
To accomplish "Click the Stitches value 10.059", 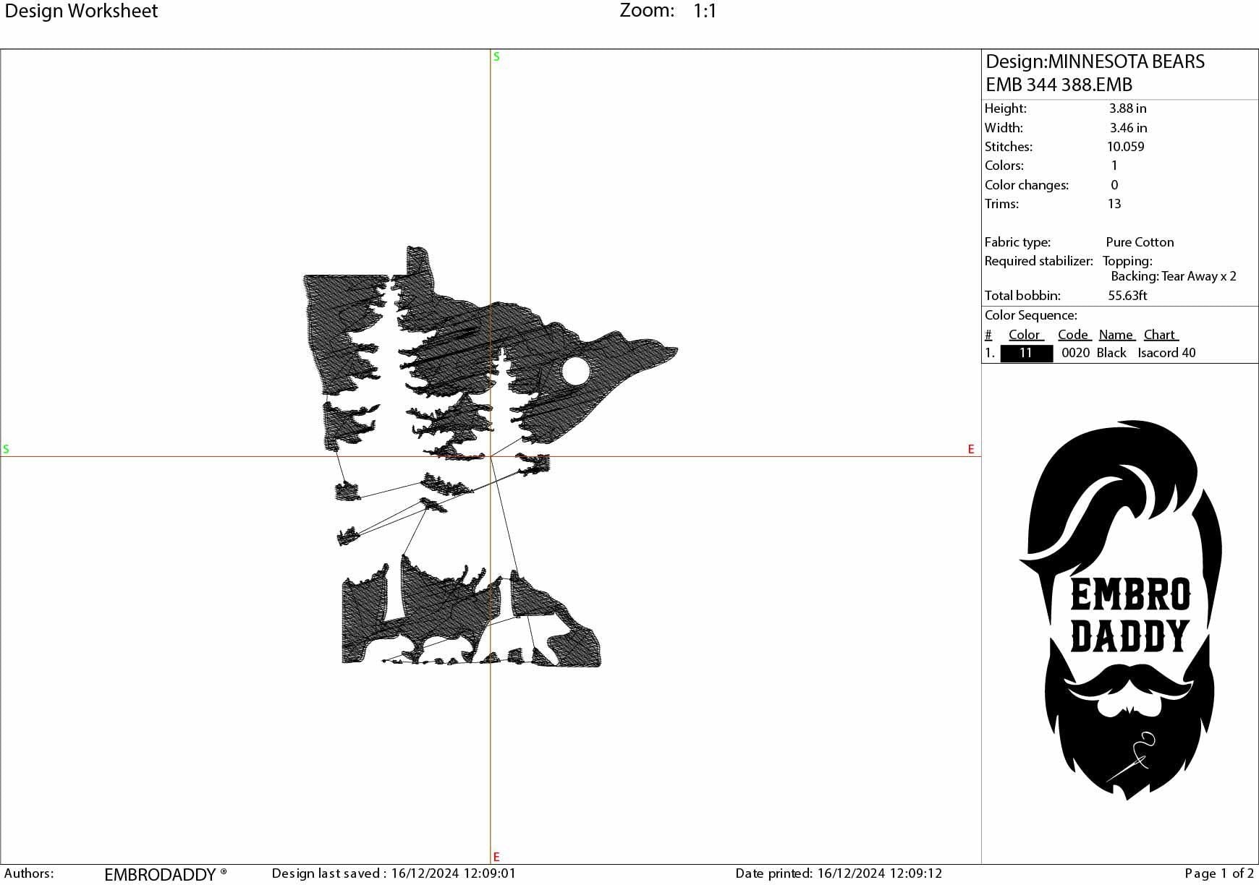I will [1125, 146].
